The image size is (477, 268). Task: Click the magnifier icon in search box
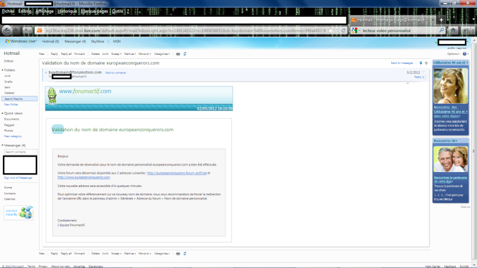pyautogui.click(x=441, y=30)
